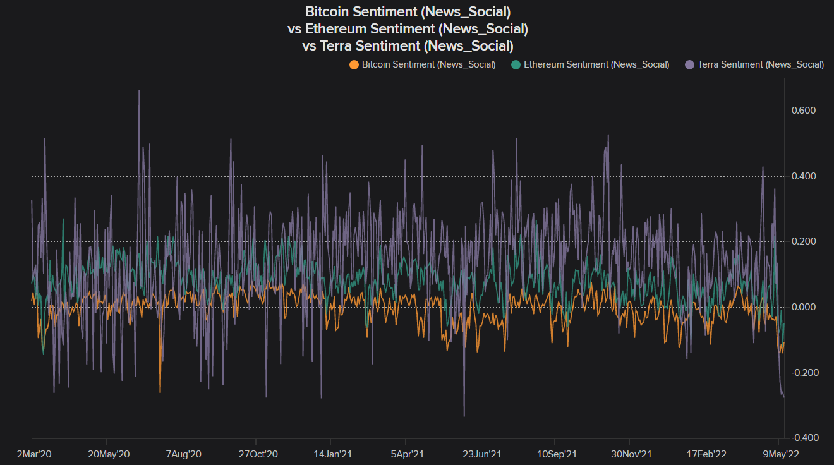Click the 9May'22 x-axis date label
The width and height of the screenshot is (834, 465).
pyautogui.click(x=781, y=454)
